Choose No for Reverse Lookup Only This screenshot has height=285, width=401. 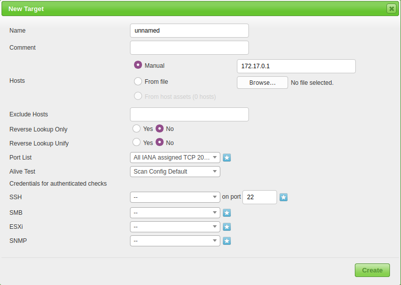(160, 128)
